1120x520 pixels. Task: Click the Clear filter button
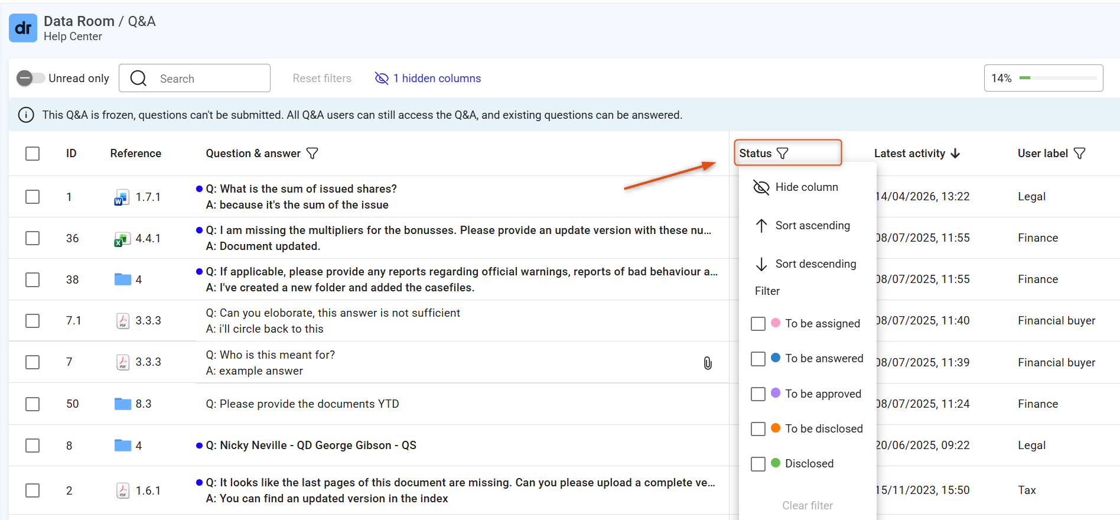pyautogui.click(x=808, y=505)
